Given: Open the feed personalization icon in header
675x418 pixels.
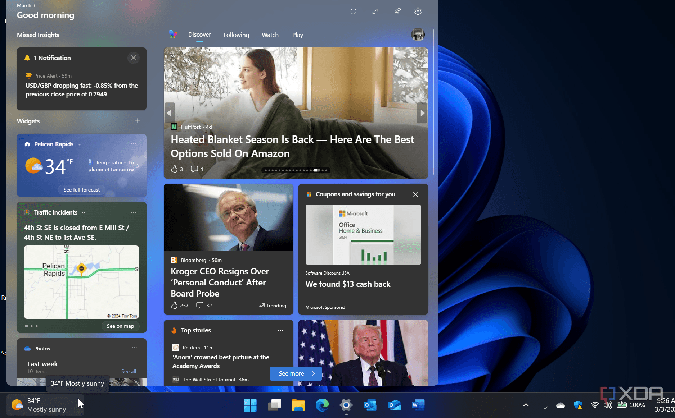Looking at the screenshot, I should click(397, 12).
